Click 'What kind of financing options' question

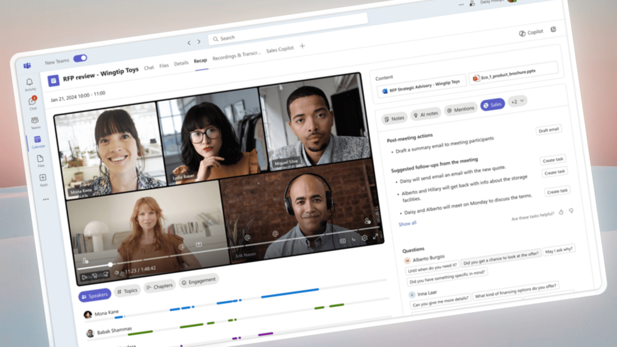click(x=516, y=291)
